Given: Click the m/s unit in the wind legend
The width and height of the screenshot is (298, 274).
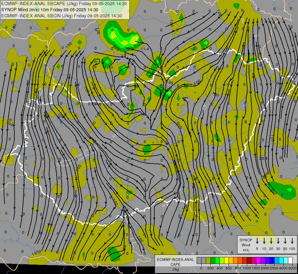Looking at the screenshot, I should [x=246, y=250].
